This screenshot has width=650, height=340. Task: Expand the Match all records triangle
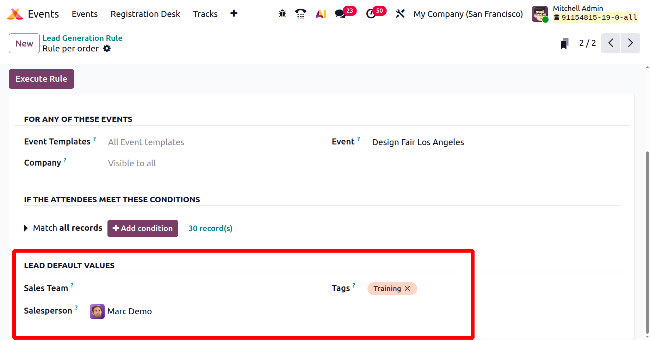(x=26, y=228)
